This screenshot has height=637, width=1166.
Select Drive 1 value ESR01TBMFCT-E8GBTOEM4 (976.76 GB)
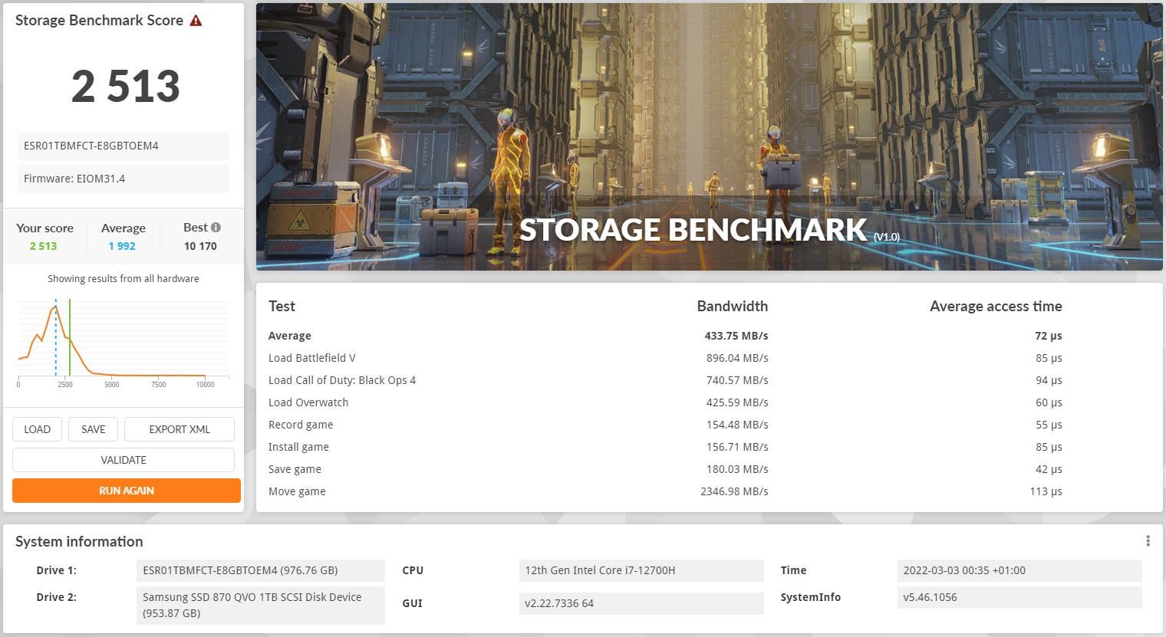[260, 570]
